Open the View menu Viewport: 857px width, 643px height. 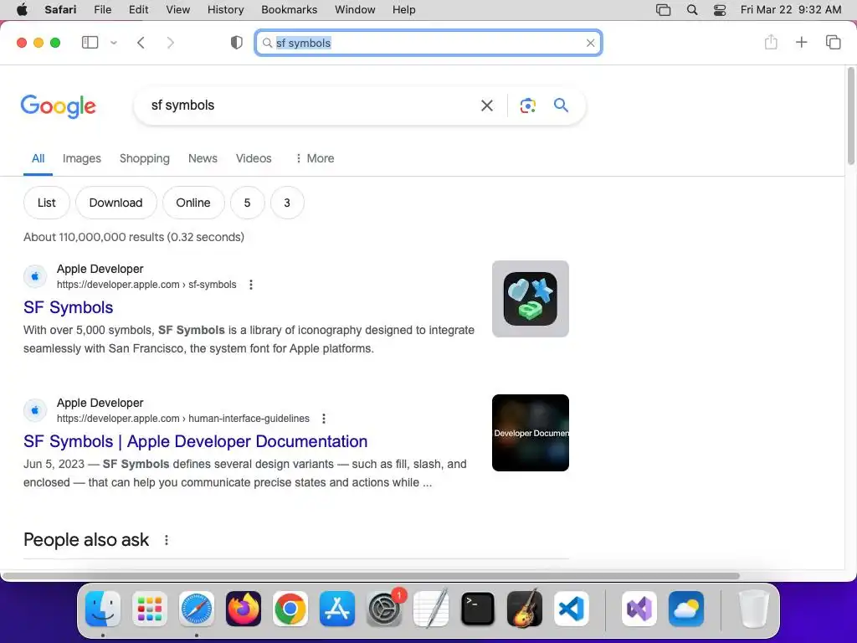tap(177, 10)
